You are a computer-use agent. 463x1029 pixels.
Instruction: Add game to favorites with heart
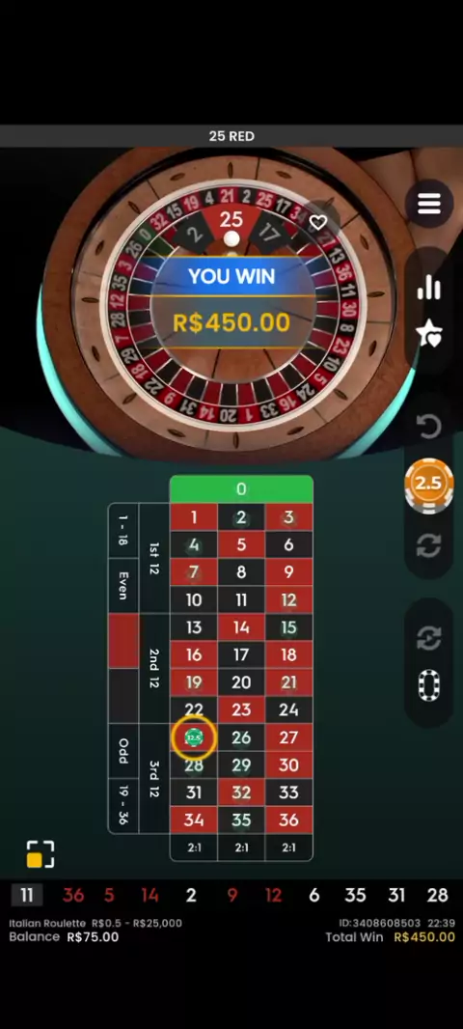point(318,222)
